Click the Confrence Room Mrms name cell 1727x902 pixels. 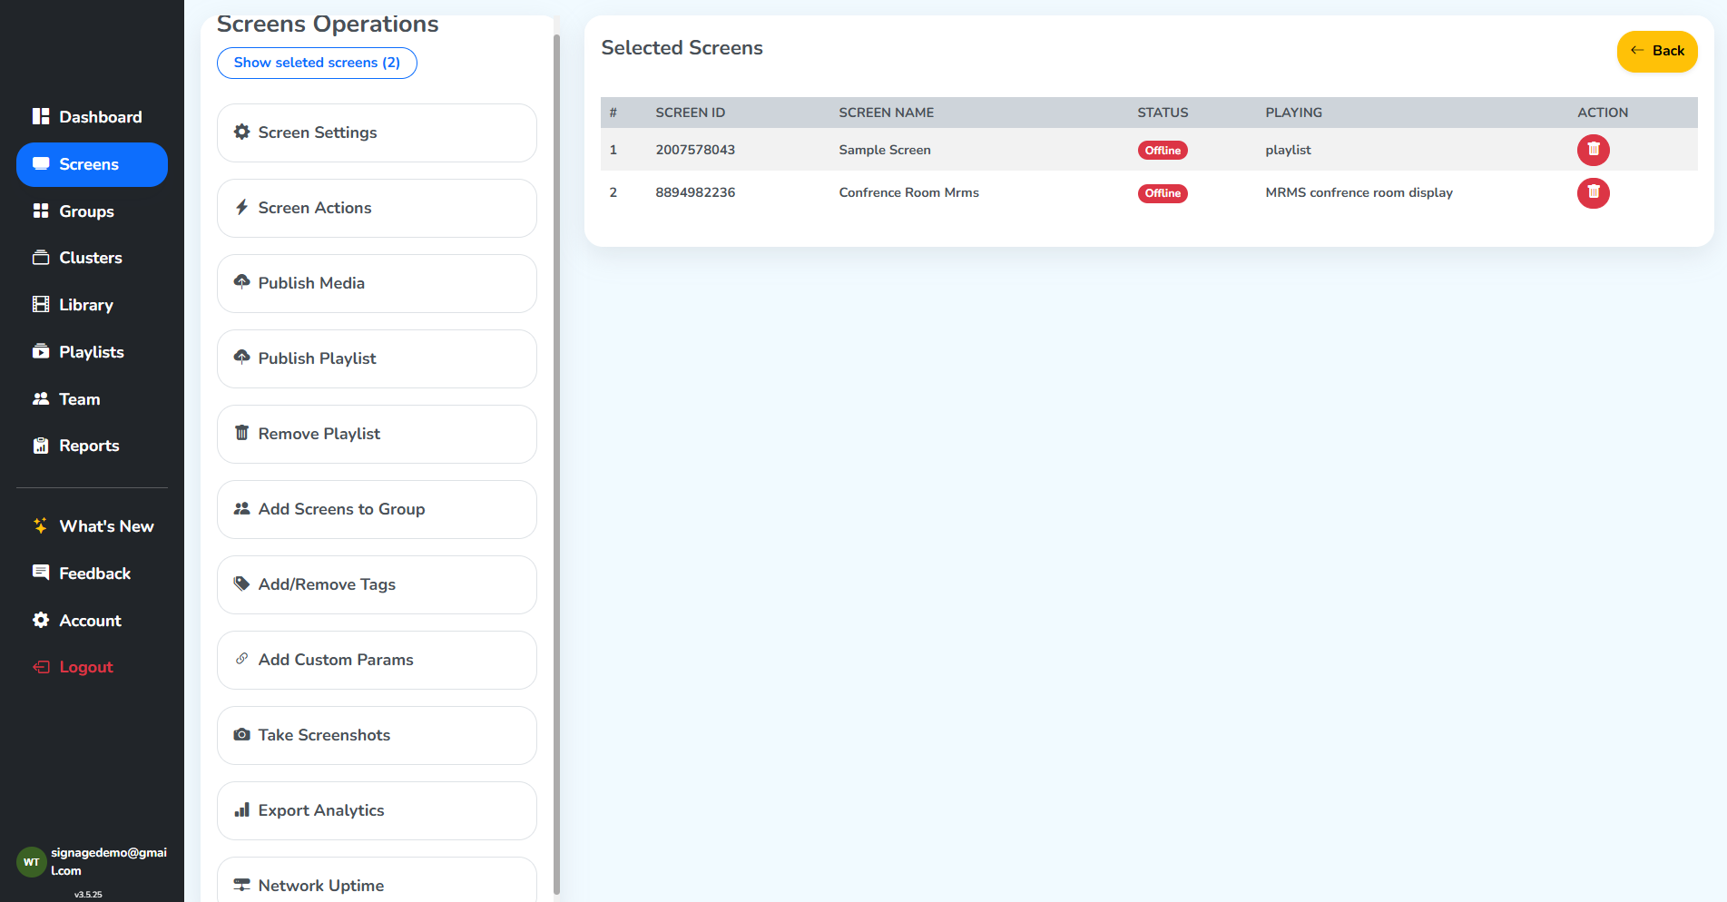click(908, 192)
